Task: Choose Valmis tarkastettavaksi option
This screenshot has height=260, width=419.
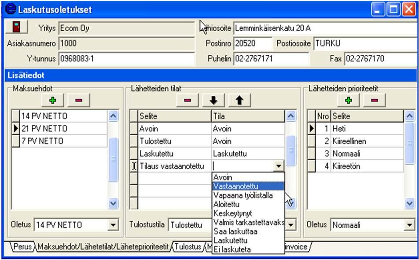Action: [x=248, y=222]
